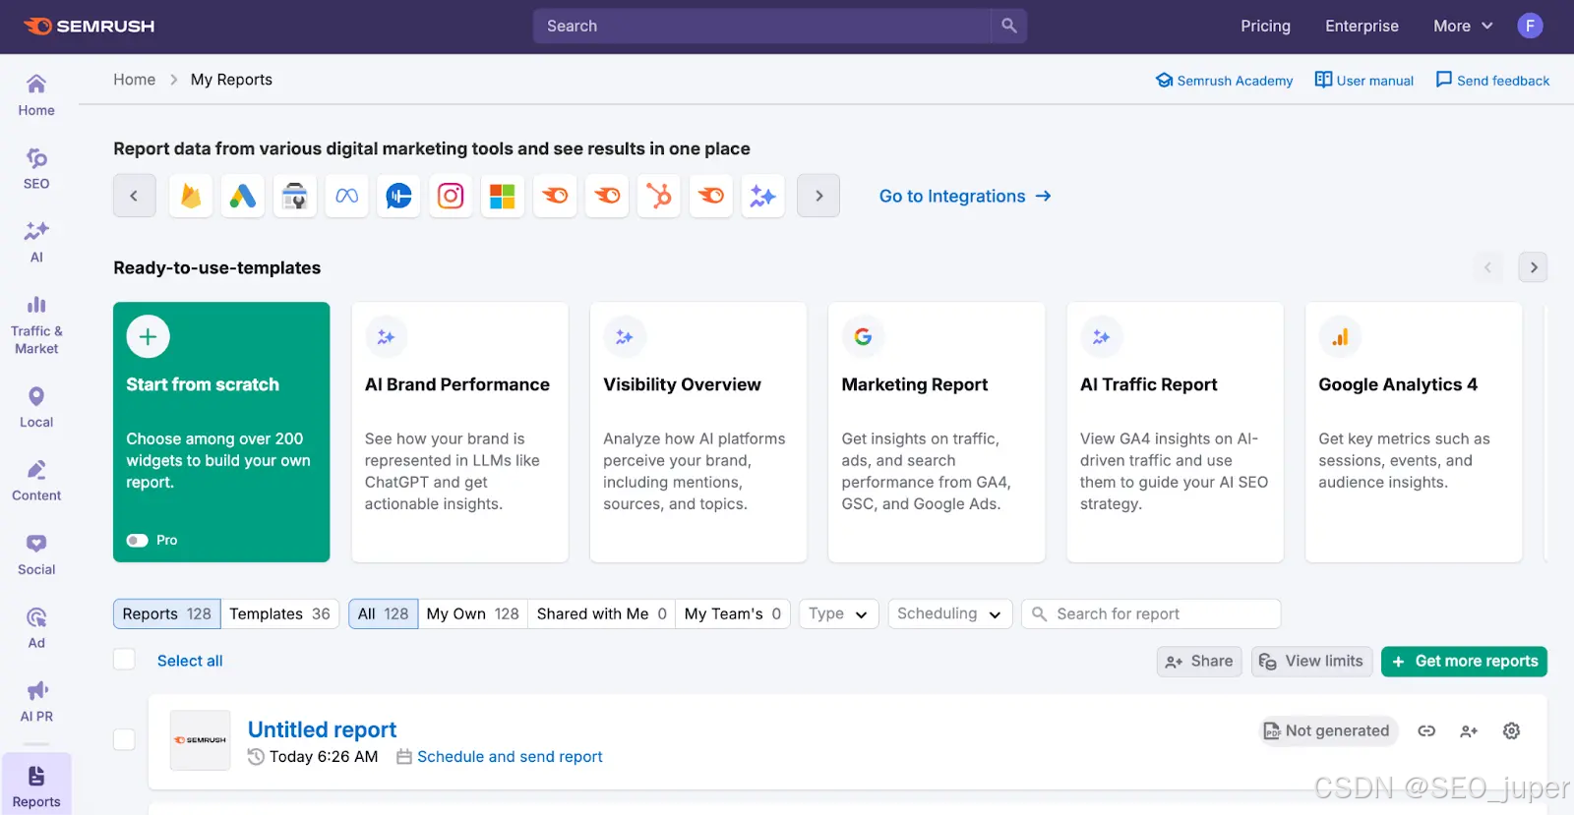Screen dimensions: 1574x815
Task: Open the Local section in sidebar
Action: click(36, 408)
